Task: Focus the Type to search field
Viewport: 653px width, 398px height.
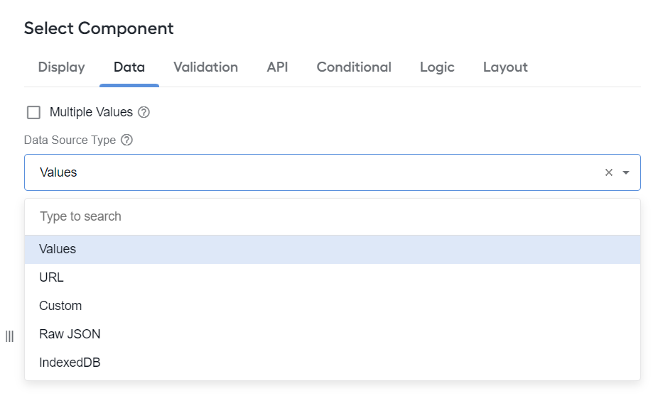Action: (x=333, y=216)
